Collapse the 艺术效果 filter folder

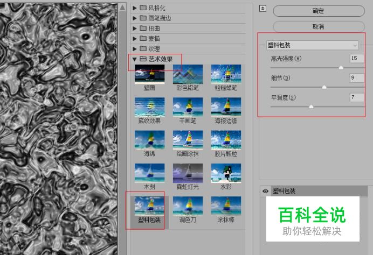click(x=134, y=59)
